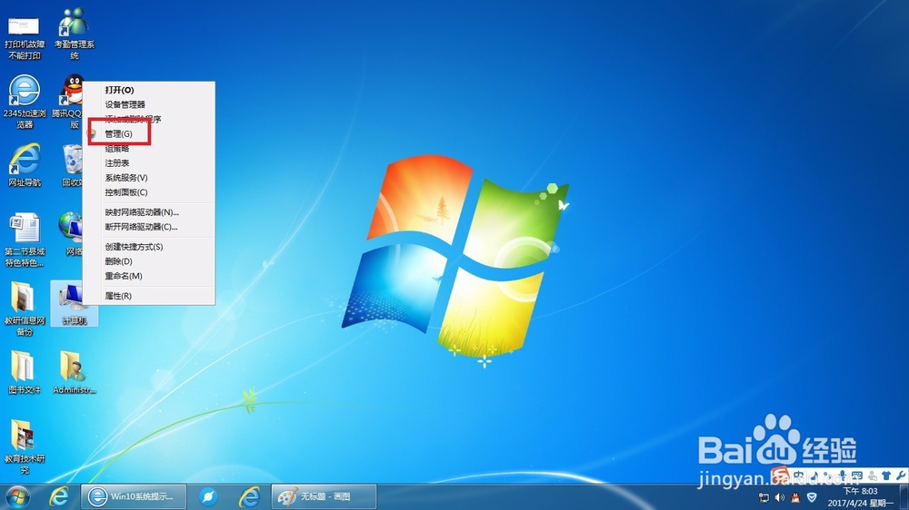Switch to the 无标题 - 画图 taskbar window

[x=325, y=496]
